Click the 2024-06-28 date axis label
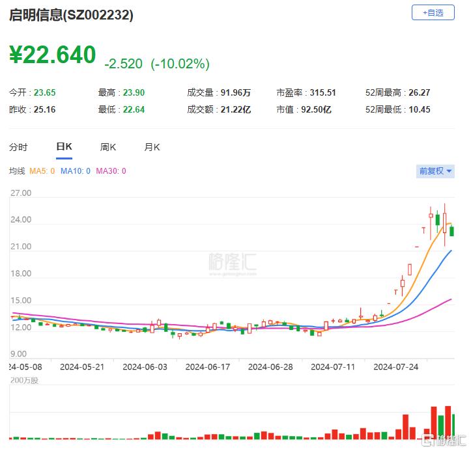471x451 pixels. pyautogui.click(x=270, y=367)
